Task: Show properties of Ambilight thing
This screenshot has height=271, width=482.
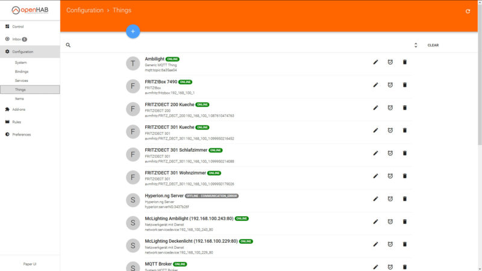Action: coord(390,62)
